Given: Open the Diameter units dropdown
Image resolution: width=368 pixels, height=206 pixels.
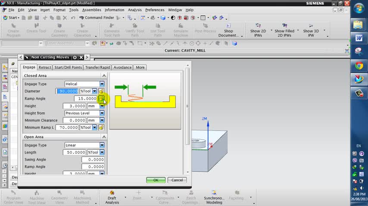Looking at the screenshot, I should pyautogui.click(x=94, y=91).
